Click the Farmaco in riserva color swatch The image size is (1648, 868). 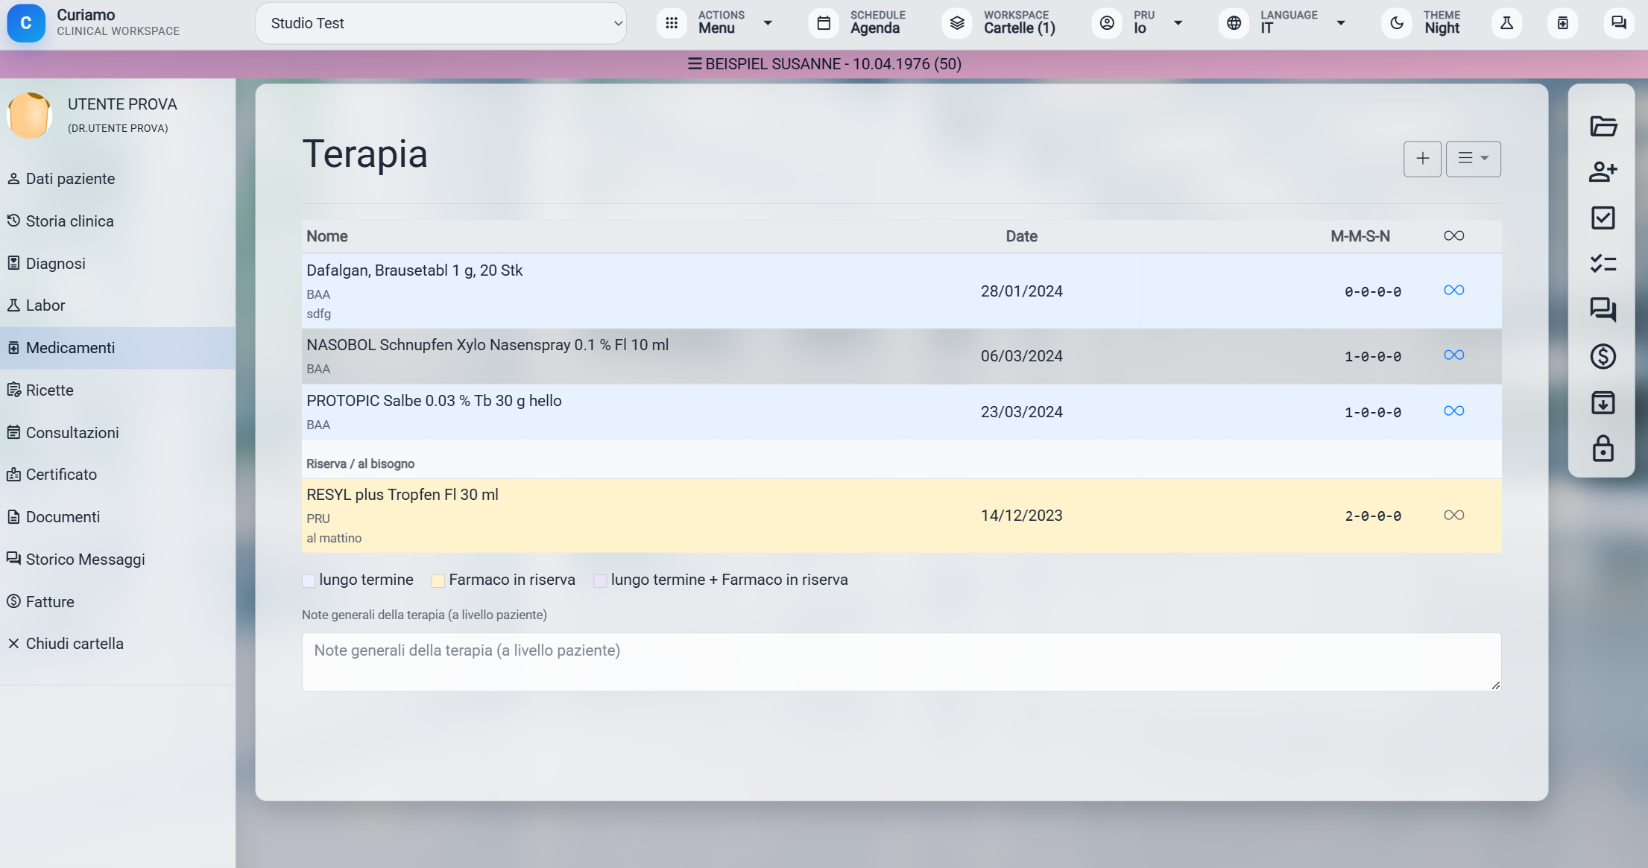[438, 581]
